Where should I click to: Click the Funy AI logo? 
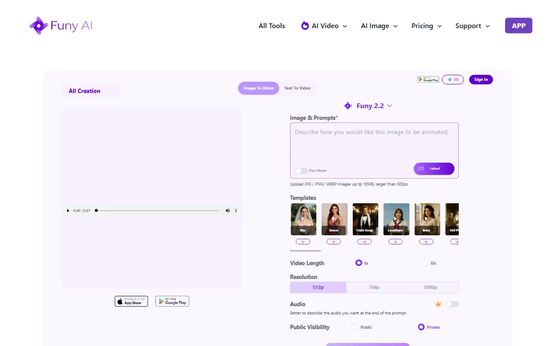click(61, 26)
